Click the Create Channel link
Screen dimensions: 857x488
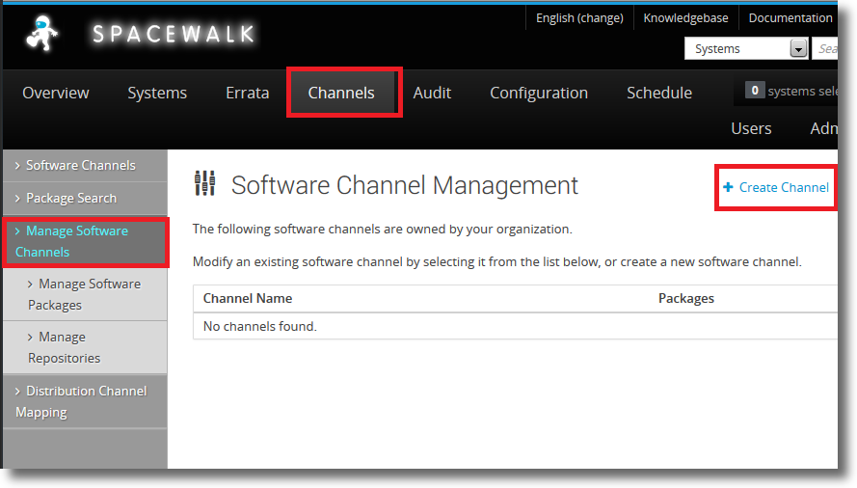pyautogui.click(x=784, y=187)
